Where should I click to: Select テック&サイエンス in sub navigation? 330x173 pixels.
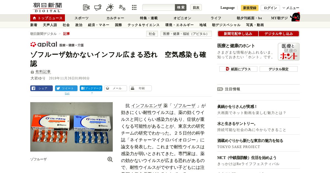point(144,25)
